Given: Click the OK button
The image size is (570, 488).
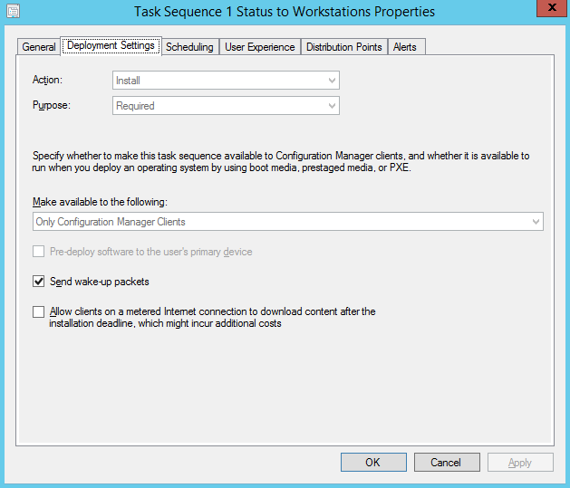Looking at the screenshot, I should tap(373, 462).
